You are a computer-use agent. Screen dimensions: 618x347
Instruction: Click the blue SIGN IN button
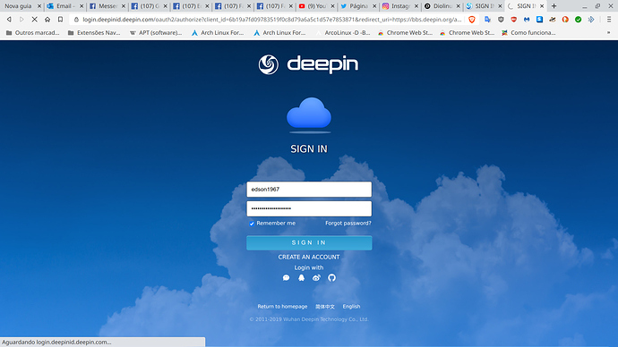tap(309, 242)
